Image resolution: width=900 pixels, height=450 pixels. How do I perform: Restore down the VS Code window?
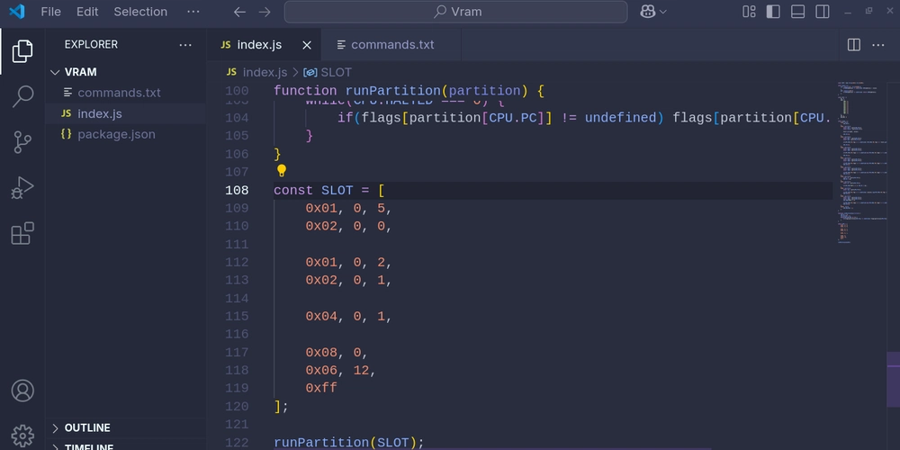click(x=869, y=10)
